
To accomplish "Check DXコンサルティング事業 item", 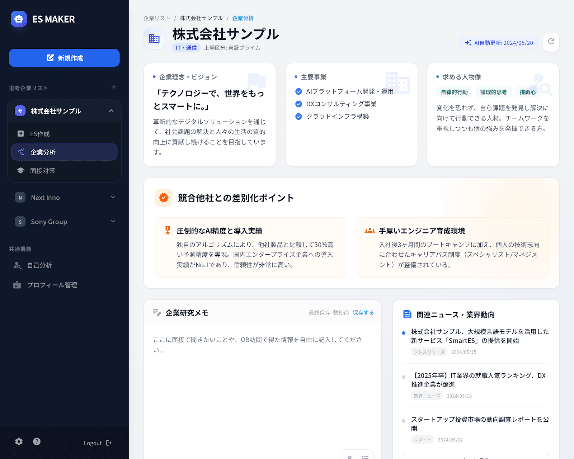I will click(x=299, y=104).
